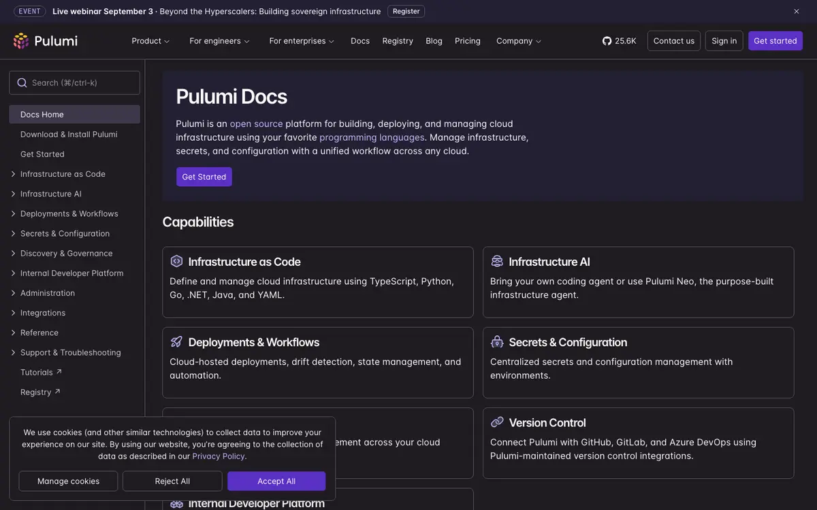Open the GitHub 25.6K stars link
This screenshot has height=510, width=817.
pos(620,41)
